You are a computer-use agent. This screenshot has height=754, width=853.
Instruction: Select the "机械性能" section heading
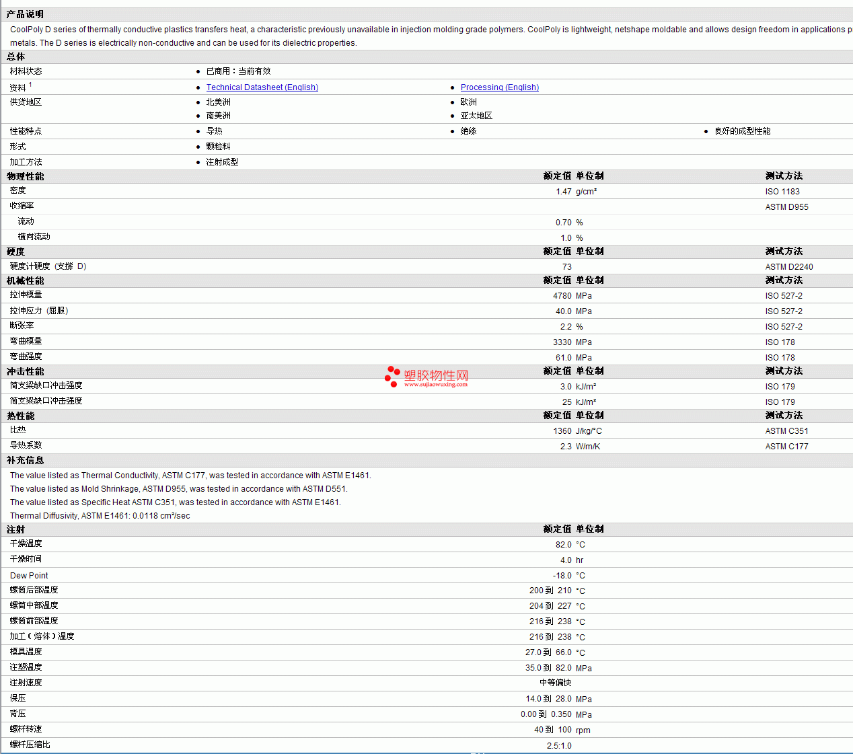tap(26, 280)
